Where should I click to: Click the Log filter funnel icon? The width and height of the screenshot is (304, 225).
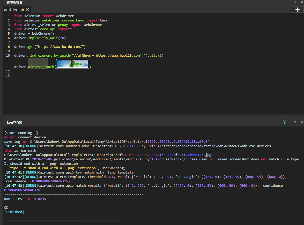pos(284,122)
